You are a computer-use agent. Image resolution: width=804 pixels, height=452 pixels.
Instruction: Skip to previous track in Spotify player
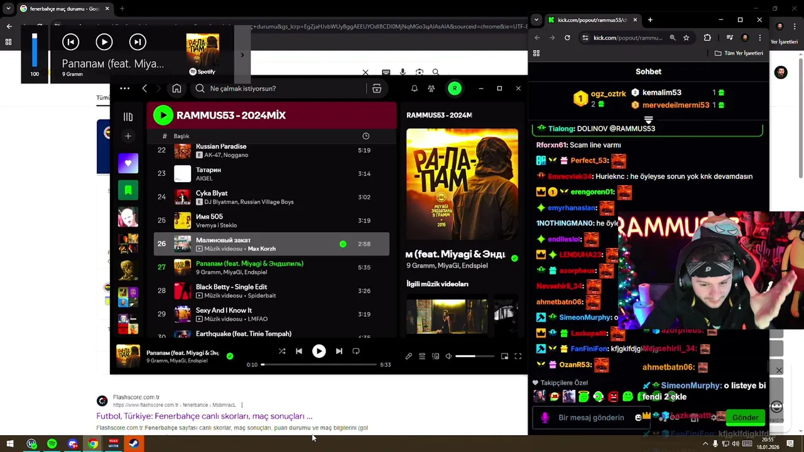299,352
